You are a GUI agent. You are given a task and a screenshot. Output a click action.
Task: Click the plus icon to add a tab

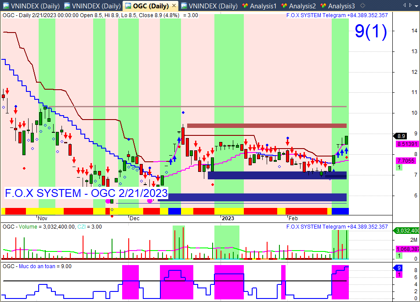click(363, 6)
